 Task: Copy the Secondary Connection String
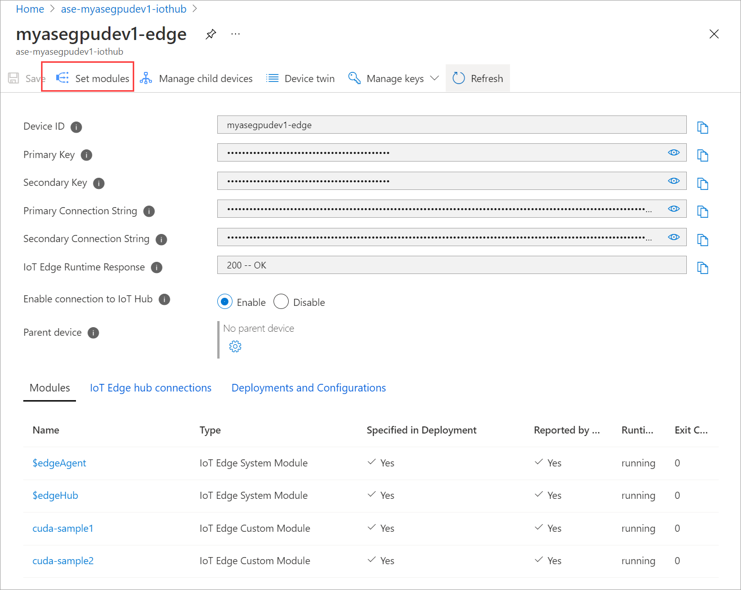[x=703, y=240]
